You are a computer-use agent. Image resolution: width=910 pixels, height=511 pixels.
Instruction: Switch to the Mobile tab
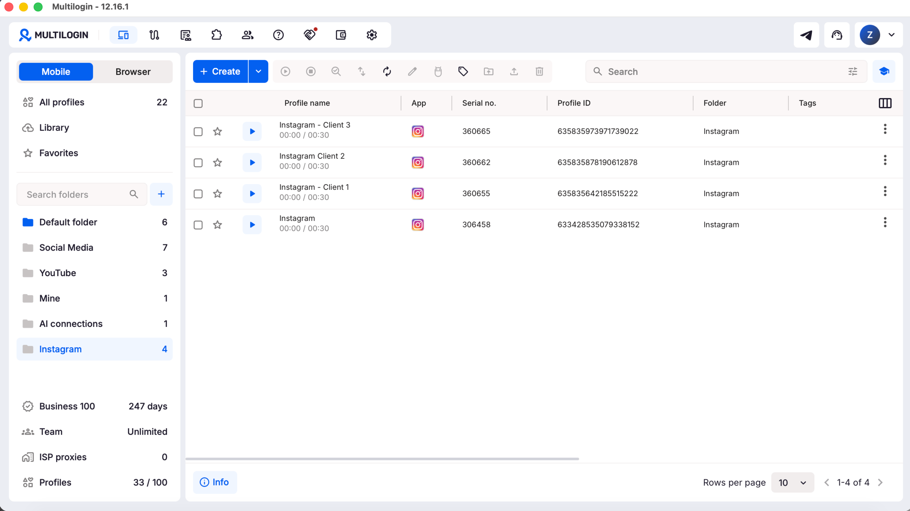pos(56,72)
